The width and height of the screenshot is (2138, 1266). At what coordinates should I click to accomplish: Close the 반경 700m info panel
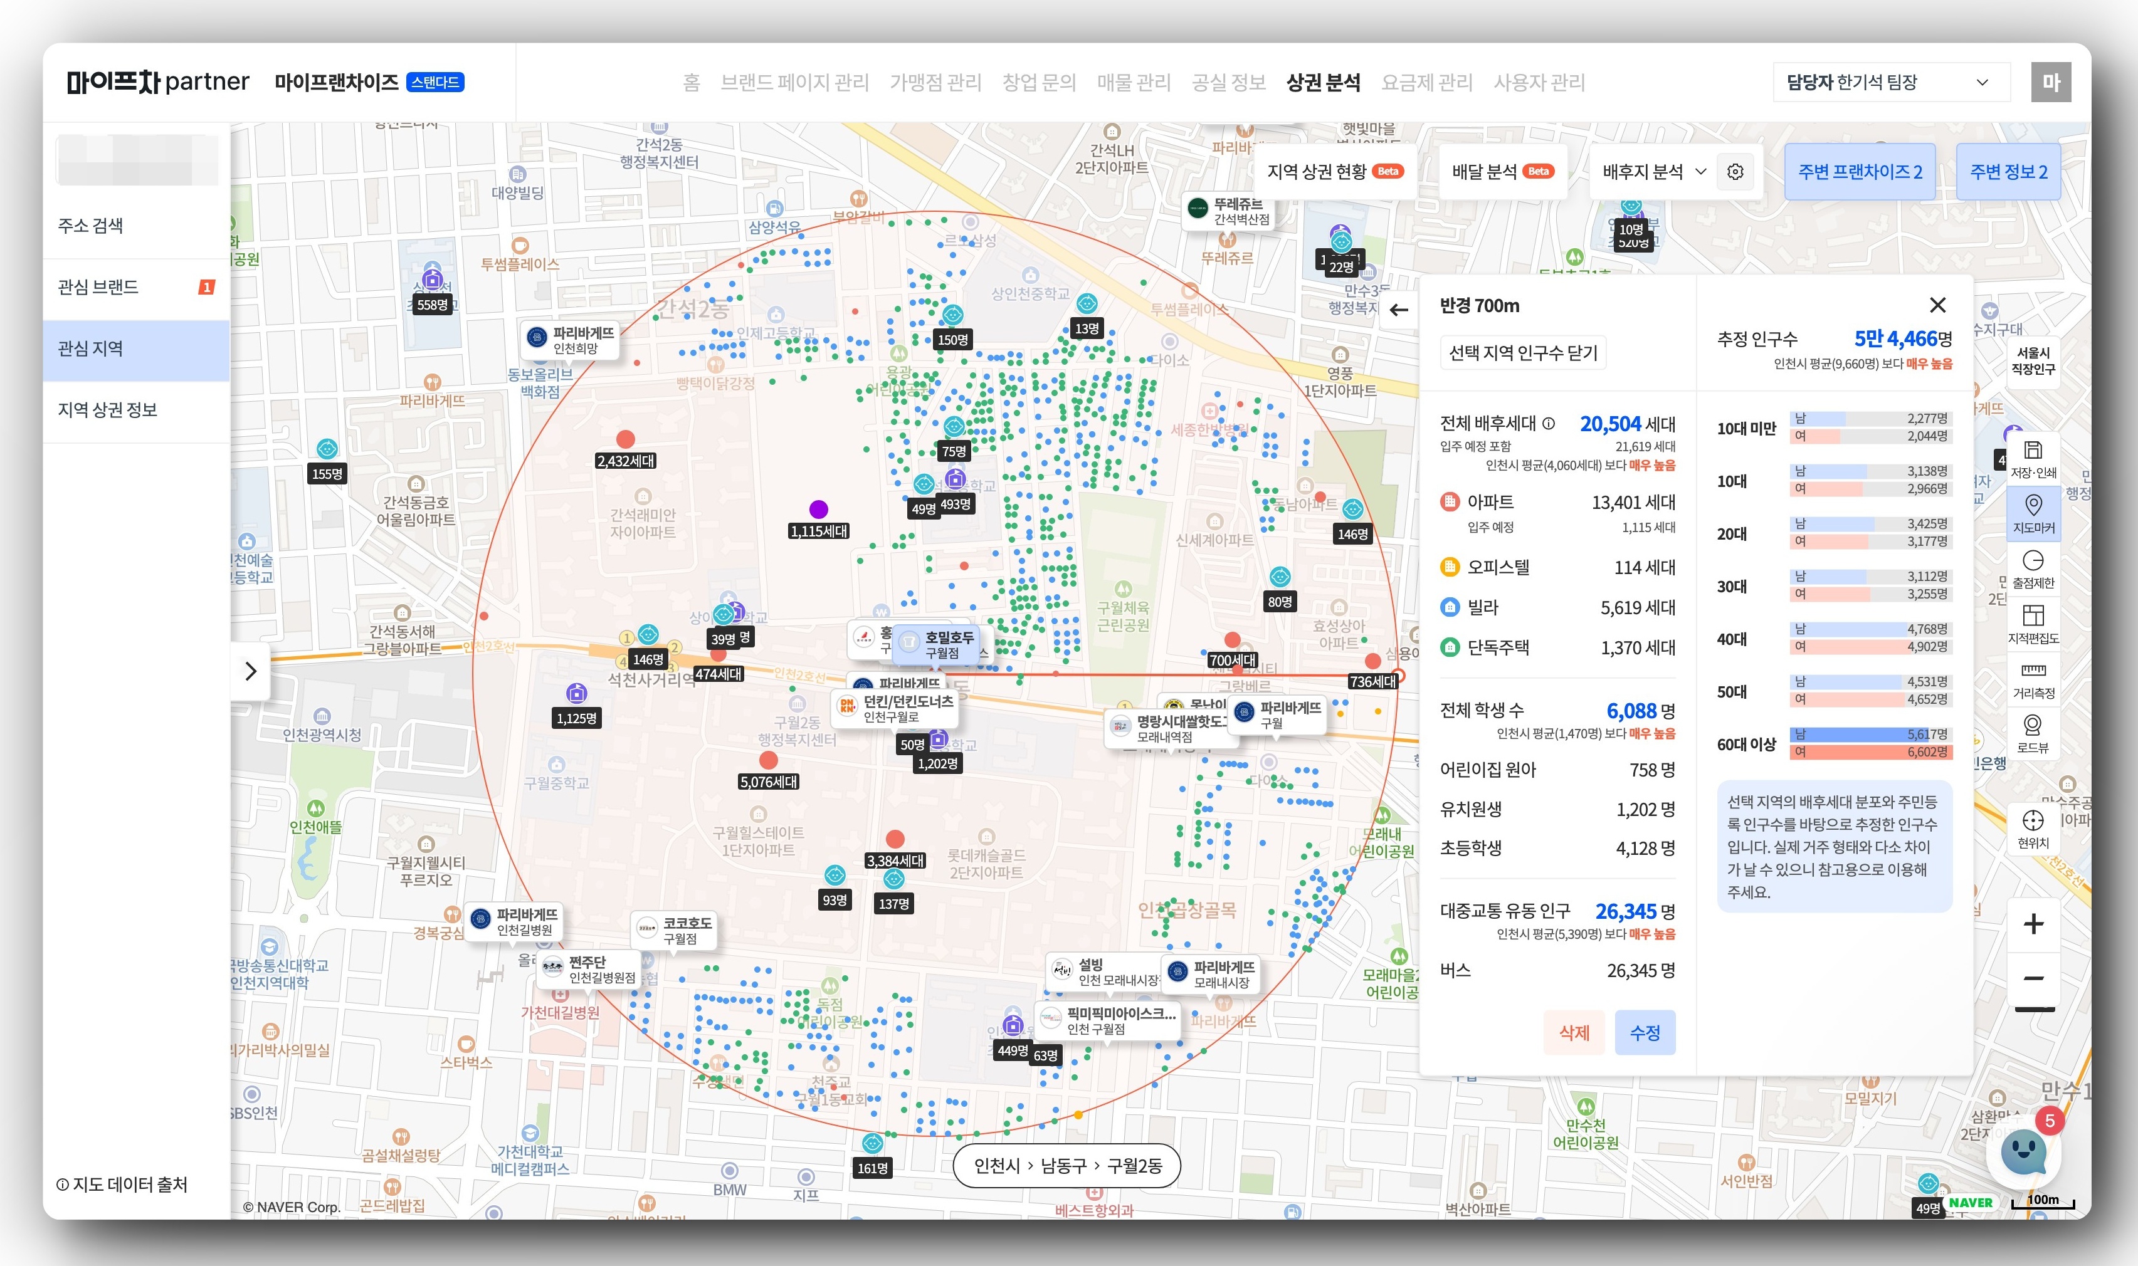tap(1937, 305)
